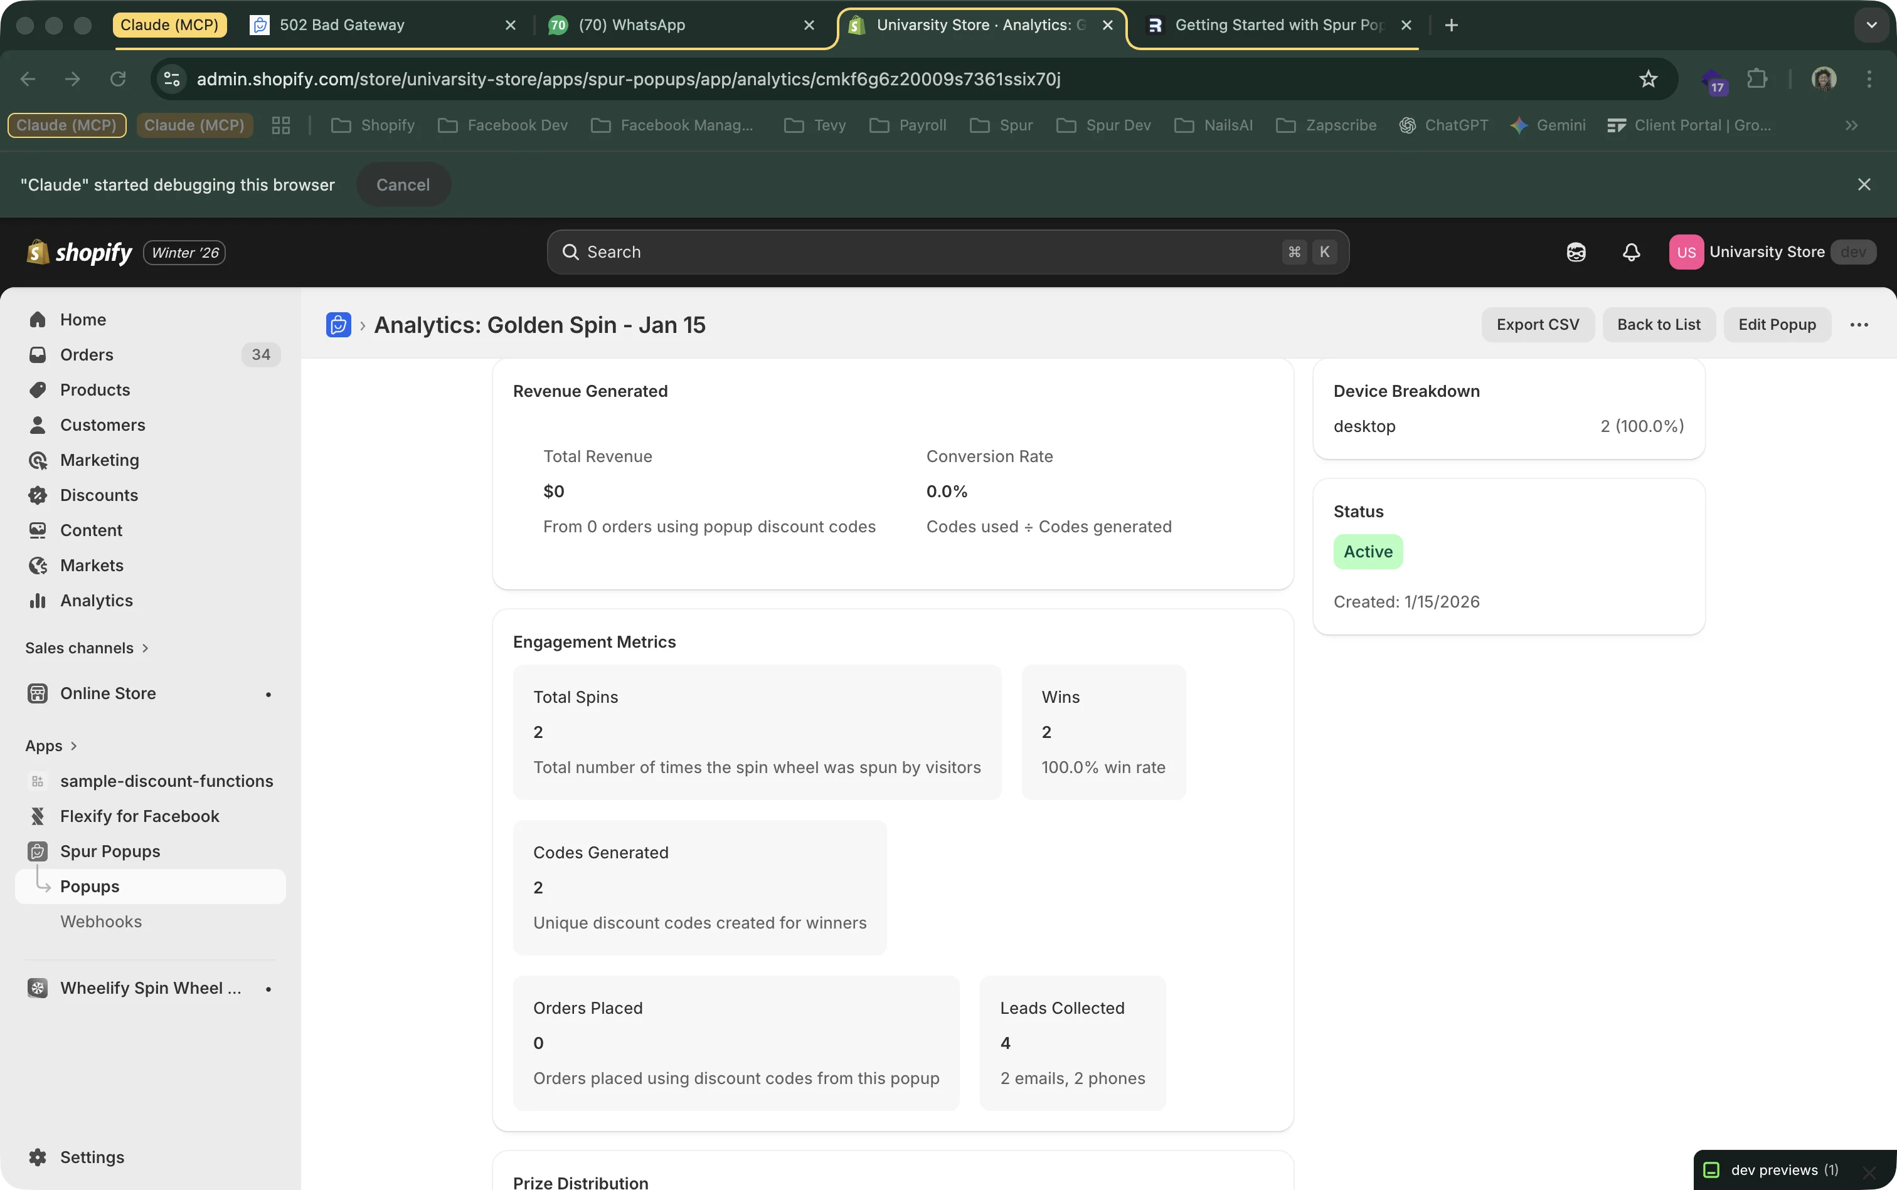The width and height of the screenshot is (1897, 1190).
Task: Click the Edit Popup button
Action: [1777, 324]
